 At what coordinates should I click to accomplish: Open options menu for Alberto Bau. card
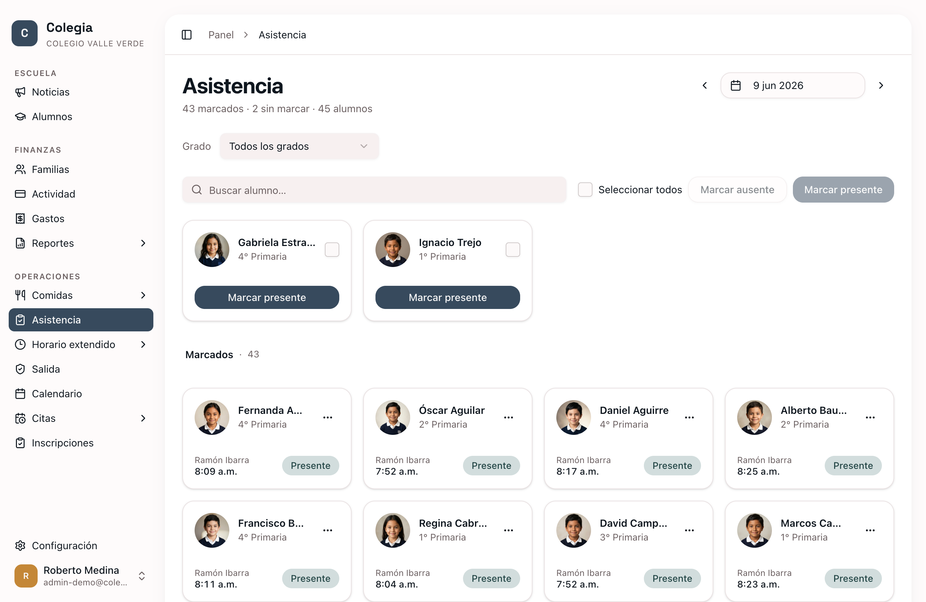(870, 417)
